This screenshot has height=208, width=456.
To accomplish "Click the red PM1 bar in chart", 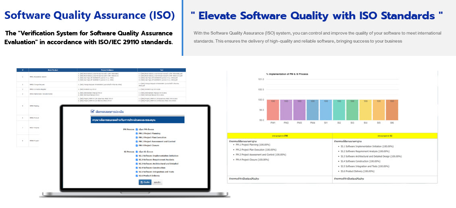I will (x=273, y=110).
